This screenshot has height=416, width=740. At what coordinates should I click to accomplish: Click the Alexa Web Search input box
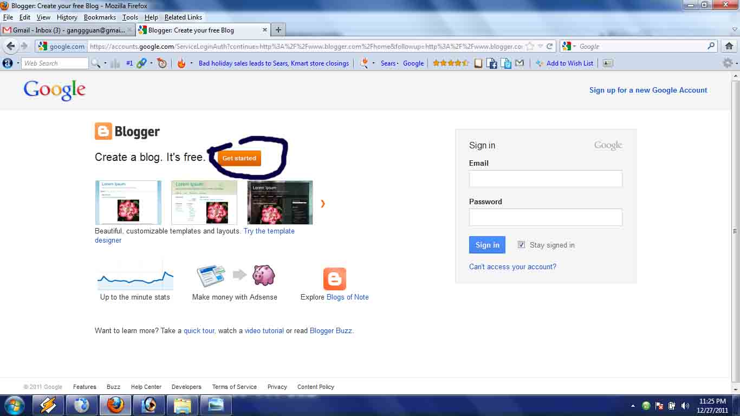[55, 63]
